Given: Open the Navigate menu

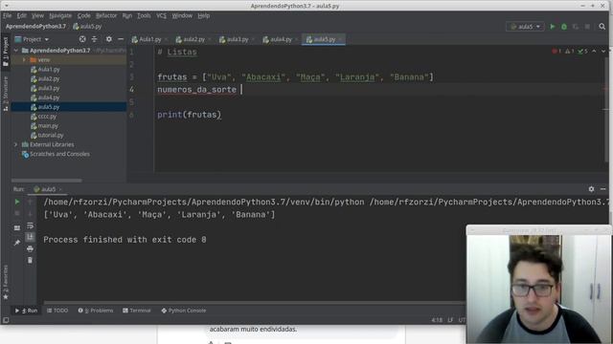Looking at the screenshot, I should (x=60, y=15).
